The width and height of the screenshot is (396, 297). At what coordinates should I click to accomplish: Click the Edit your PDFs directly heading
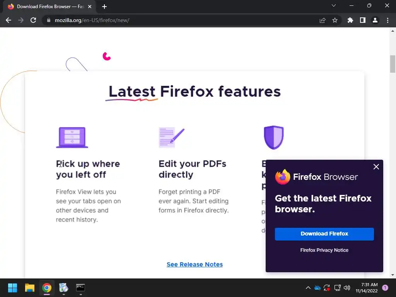coord(193,169)
